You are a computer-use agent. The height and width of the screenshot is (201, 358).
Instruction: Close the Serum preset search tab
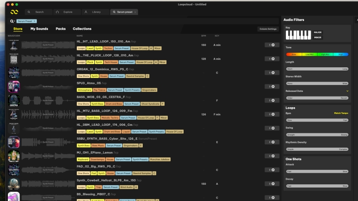click(x=135, y=12)
